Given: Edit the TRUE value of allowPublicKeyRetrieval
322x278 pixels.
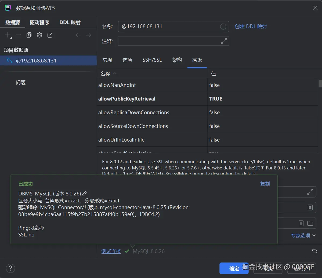Looking at the screenshot, I should [x=263, y=99].
